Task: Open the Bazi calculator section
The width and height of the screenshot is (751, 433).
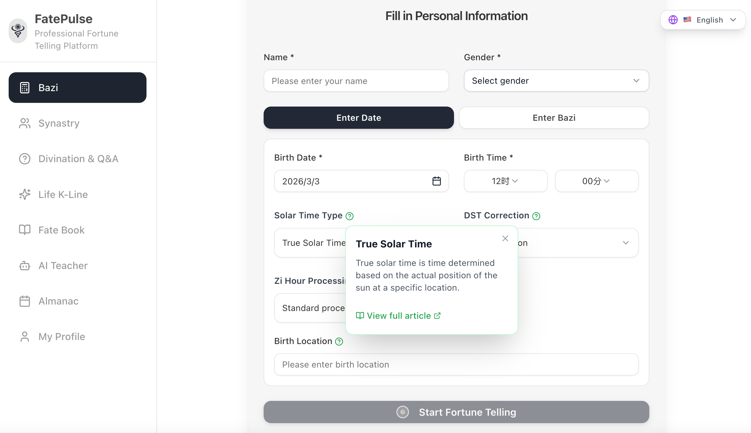Action: point(77,87)
